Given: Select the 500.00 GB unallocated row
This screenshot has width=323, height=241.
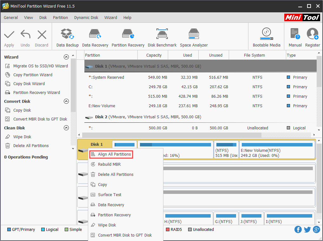Looking at the screenshot, I should click(201, 128).
